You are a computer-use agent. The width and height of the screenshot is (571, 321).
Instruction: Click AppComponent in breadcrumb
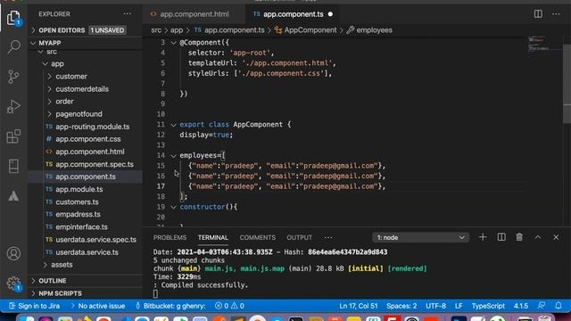pyautogui.click(x=306, y=30)
